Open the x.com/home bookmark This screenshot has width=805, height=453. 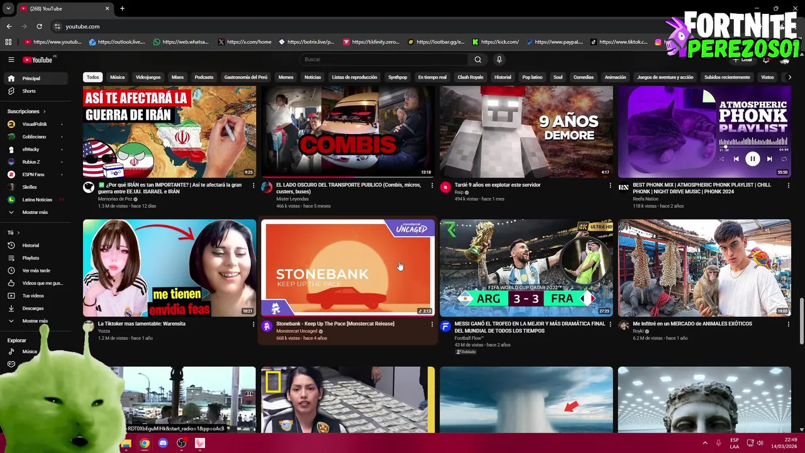pos(245,42)
